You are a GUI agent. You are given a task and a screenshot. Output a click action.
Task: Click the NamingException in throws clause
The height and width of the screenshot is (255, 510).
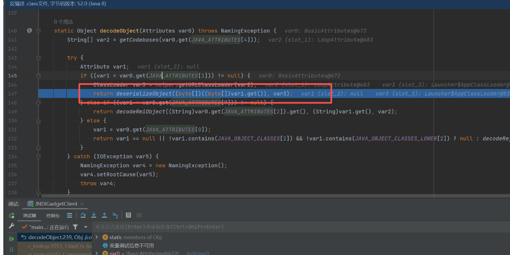point(245,31)
